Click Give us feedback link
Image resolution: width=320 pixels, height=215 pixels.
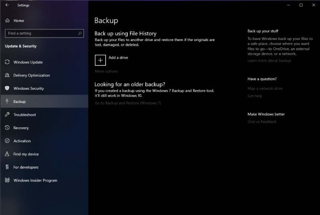(x=262, y=122)
